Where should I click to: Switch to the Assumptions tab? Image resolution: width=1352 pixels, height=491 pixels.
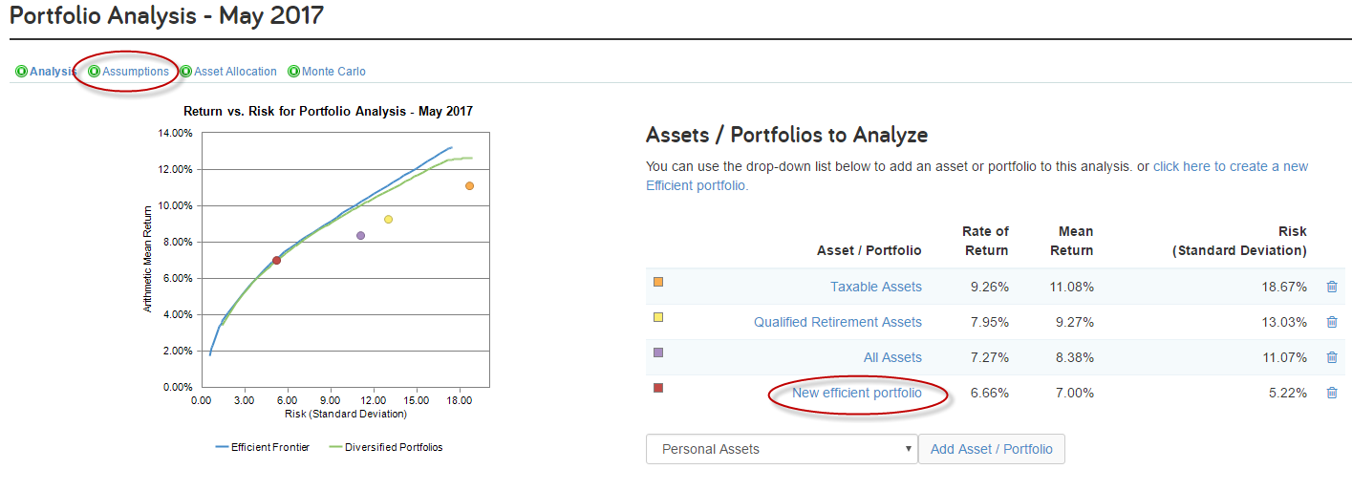(136, 72)
